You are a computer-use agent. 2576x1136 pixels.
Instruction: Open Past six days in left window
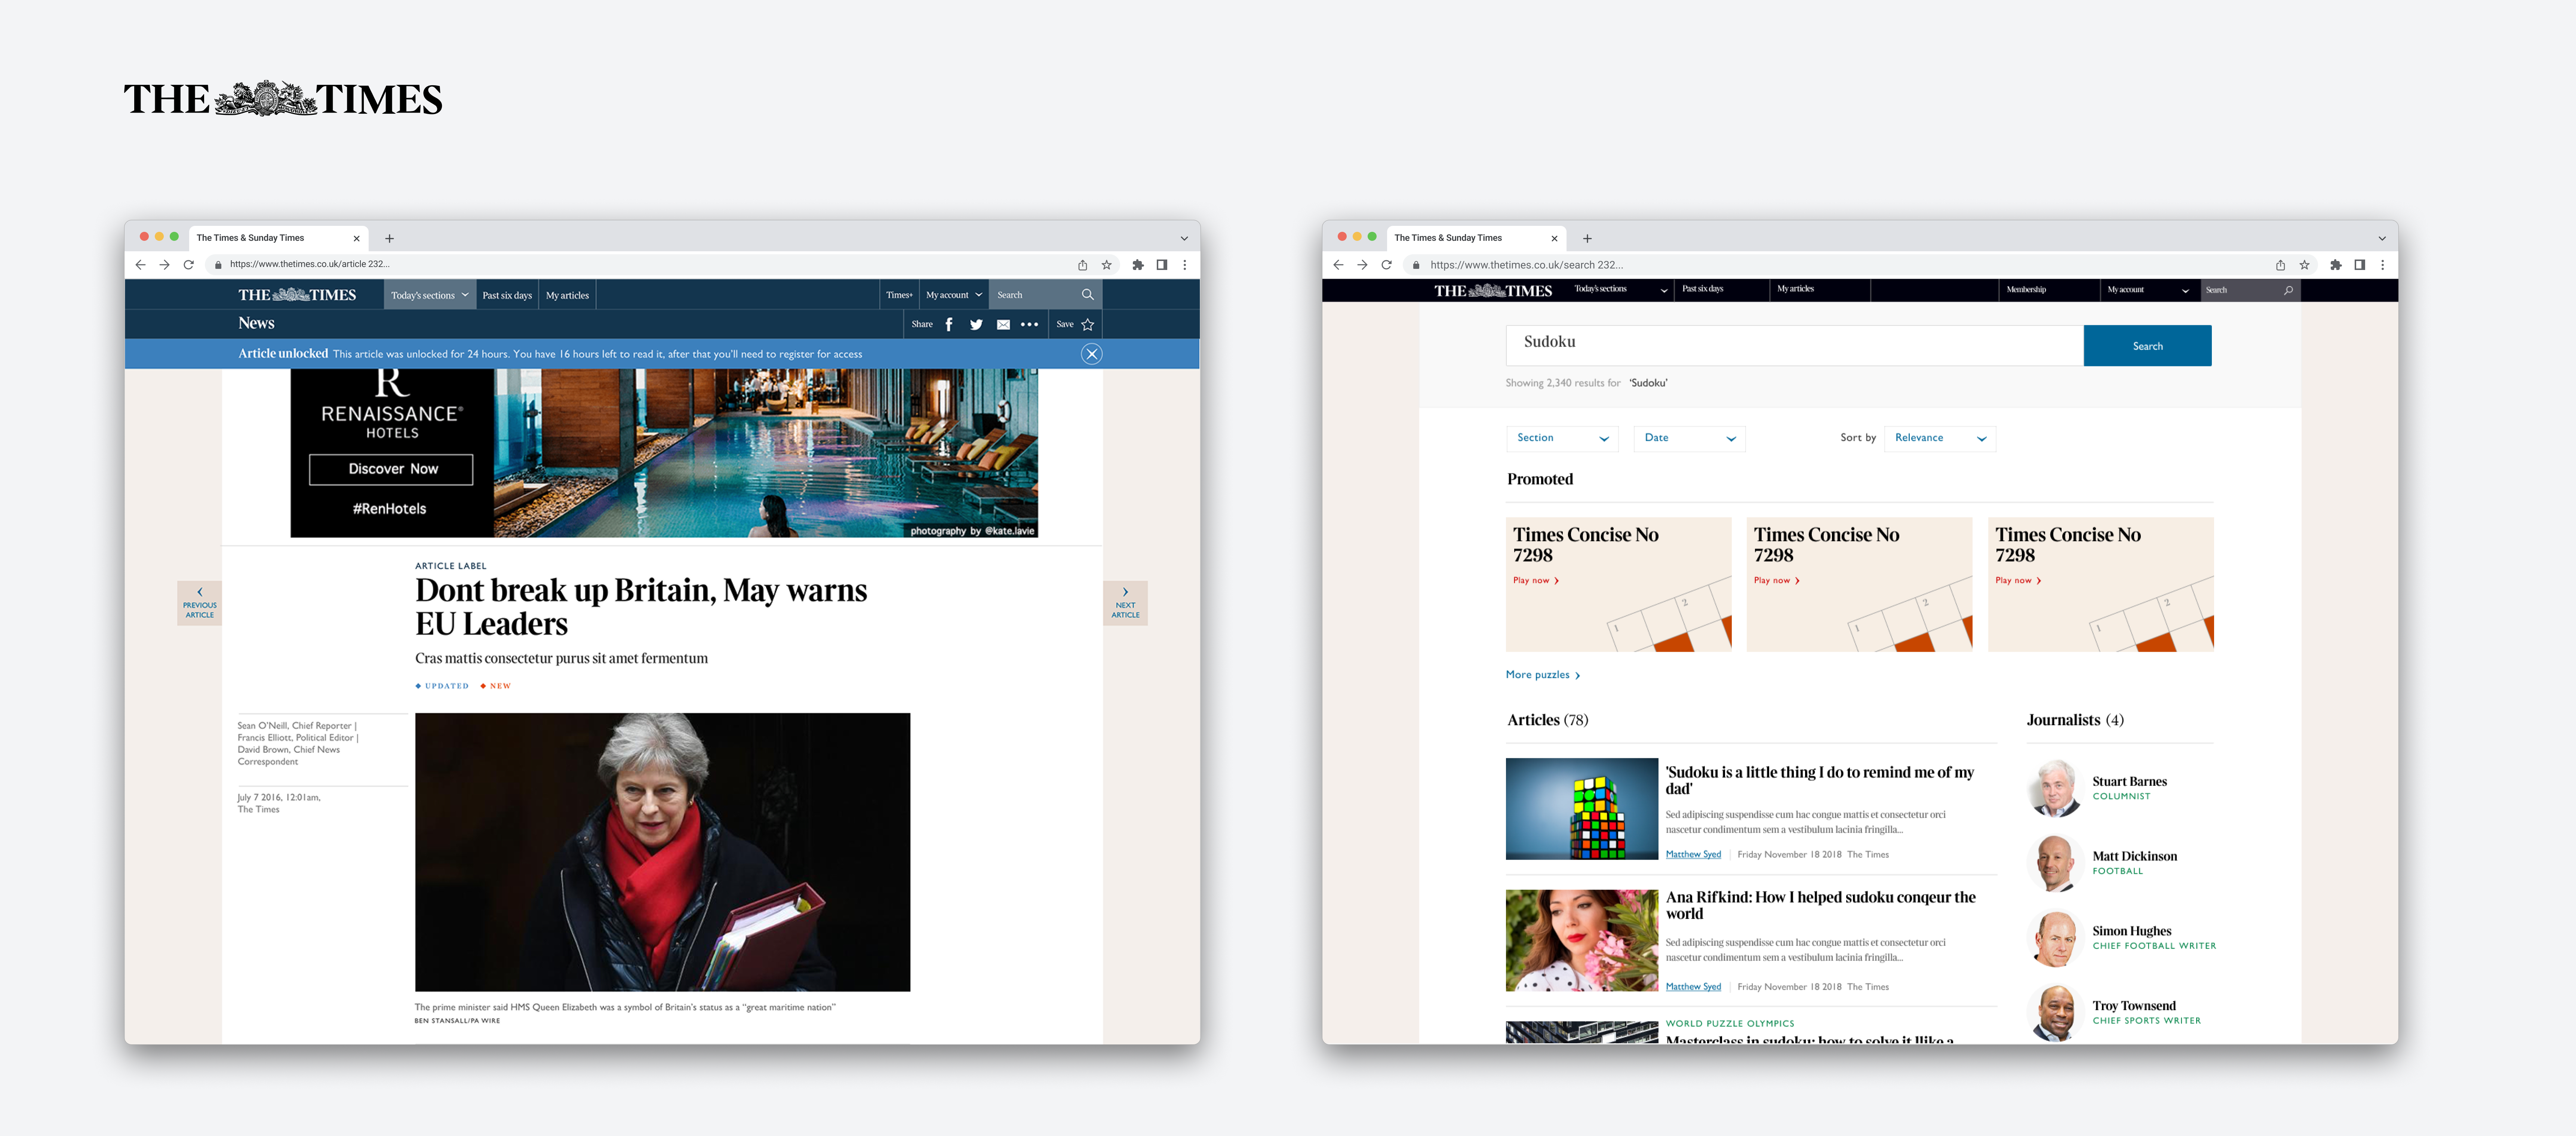tap(507, 295)
